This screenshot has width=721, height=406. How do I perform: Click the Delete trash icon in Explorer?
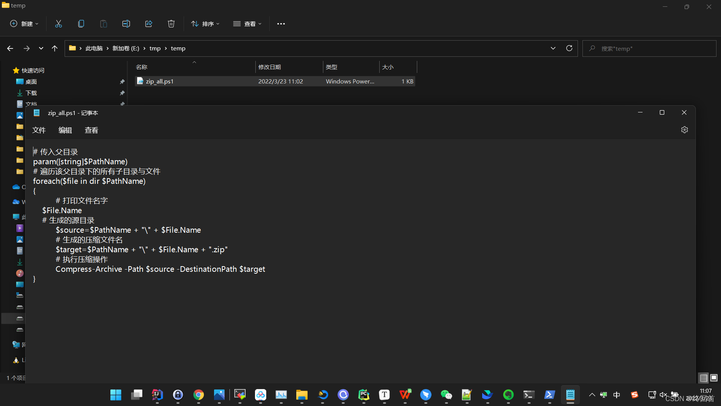click(x=171, y=24)
